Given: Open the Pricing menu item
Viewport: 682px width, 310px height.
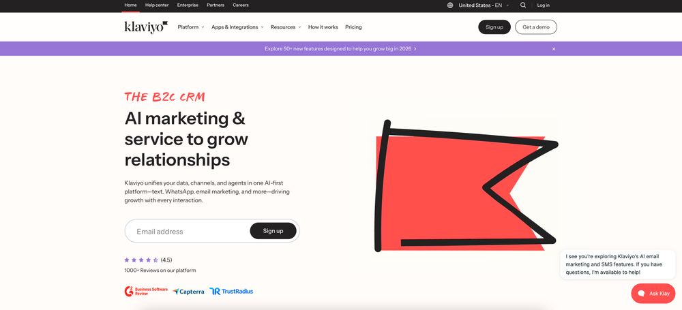Looking at the screenshot, I should click(353, 27).
